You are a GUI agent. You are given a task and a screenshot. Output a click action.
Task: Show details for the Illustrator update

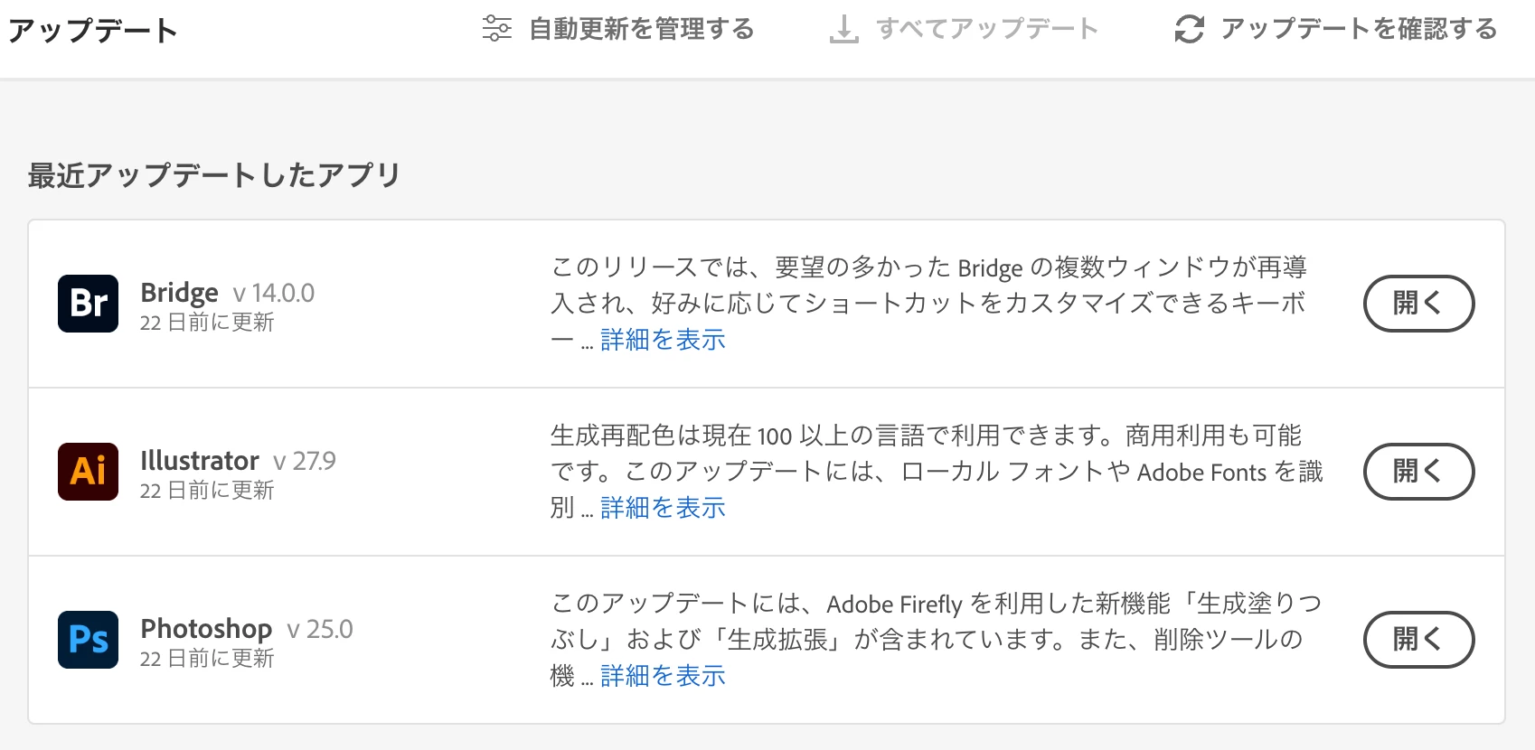click(663, 508)
